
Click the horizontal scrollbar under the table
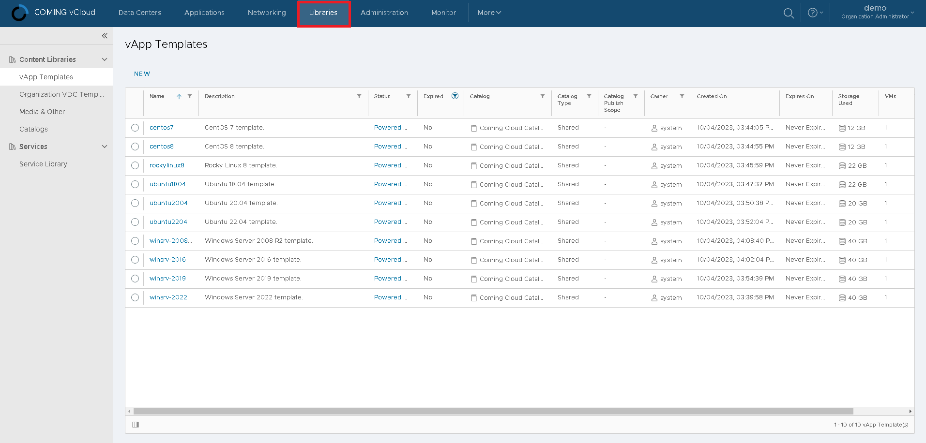tap(493, 412)
